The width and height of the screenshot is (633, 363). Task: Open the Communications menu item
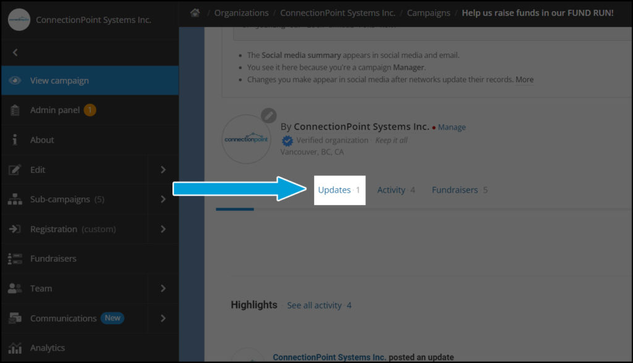click(74, 318)
